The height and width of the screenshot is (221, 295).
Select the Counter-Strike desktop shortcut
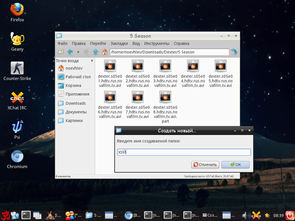coord(17,68)
